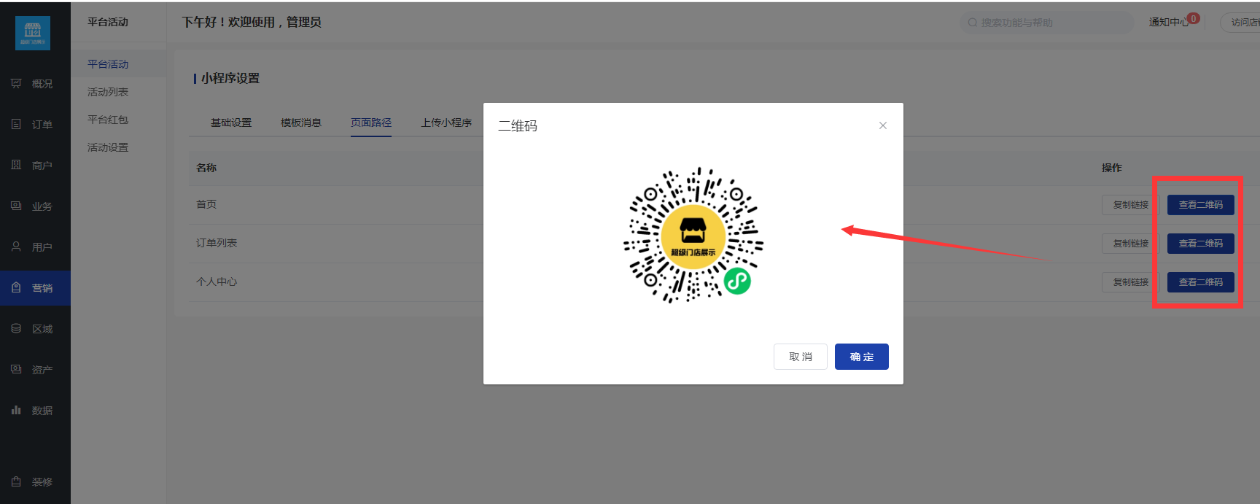The width and height of the screenshot is (1260, 504).
Task: Select the 个人中心 name cell
Action: click(x=217, y=282)
